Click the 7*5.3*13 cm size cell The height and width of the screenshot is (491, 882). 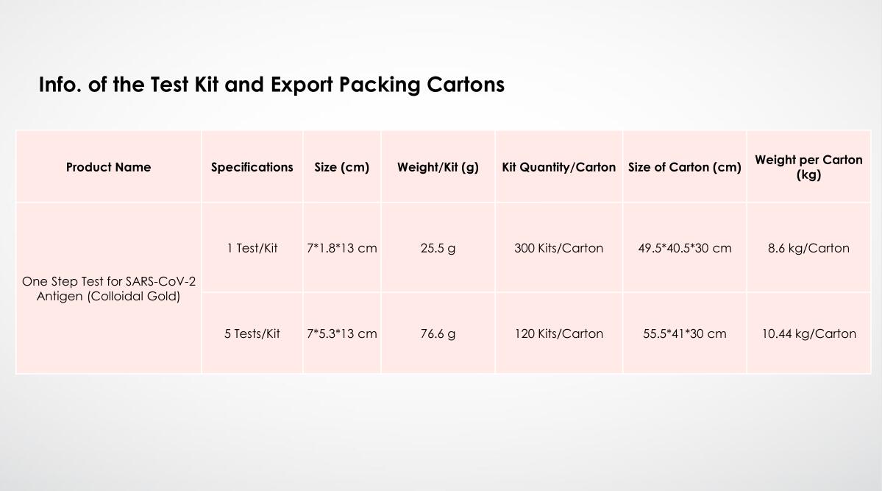(x=342, y=333)
